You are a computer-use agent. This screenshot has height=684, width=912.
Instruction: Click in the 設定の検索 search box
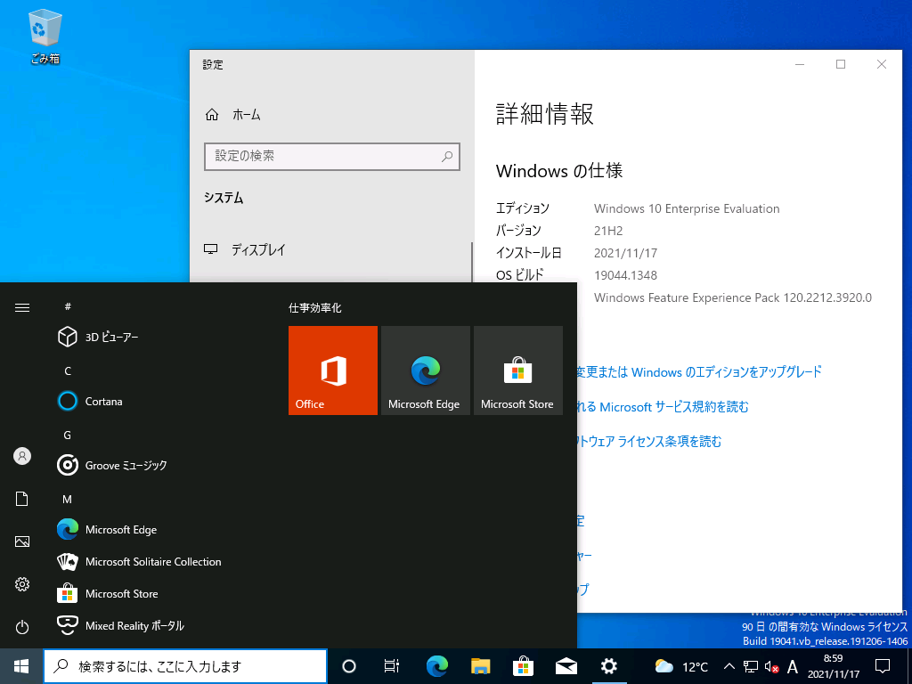pyautogui.click(x=331, y=156)
